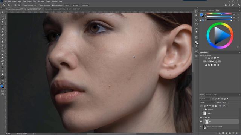Hide the BB group layer
241x135 pixels.
click(201, 118)
